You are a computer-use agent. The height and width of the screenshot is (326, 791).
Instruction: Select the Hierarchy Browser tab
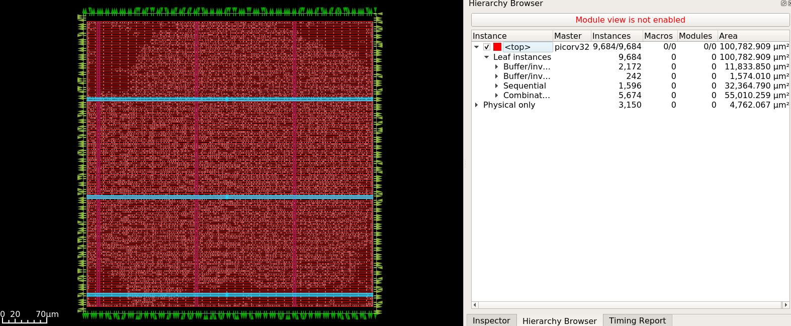click(559, 320)
